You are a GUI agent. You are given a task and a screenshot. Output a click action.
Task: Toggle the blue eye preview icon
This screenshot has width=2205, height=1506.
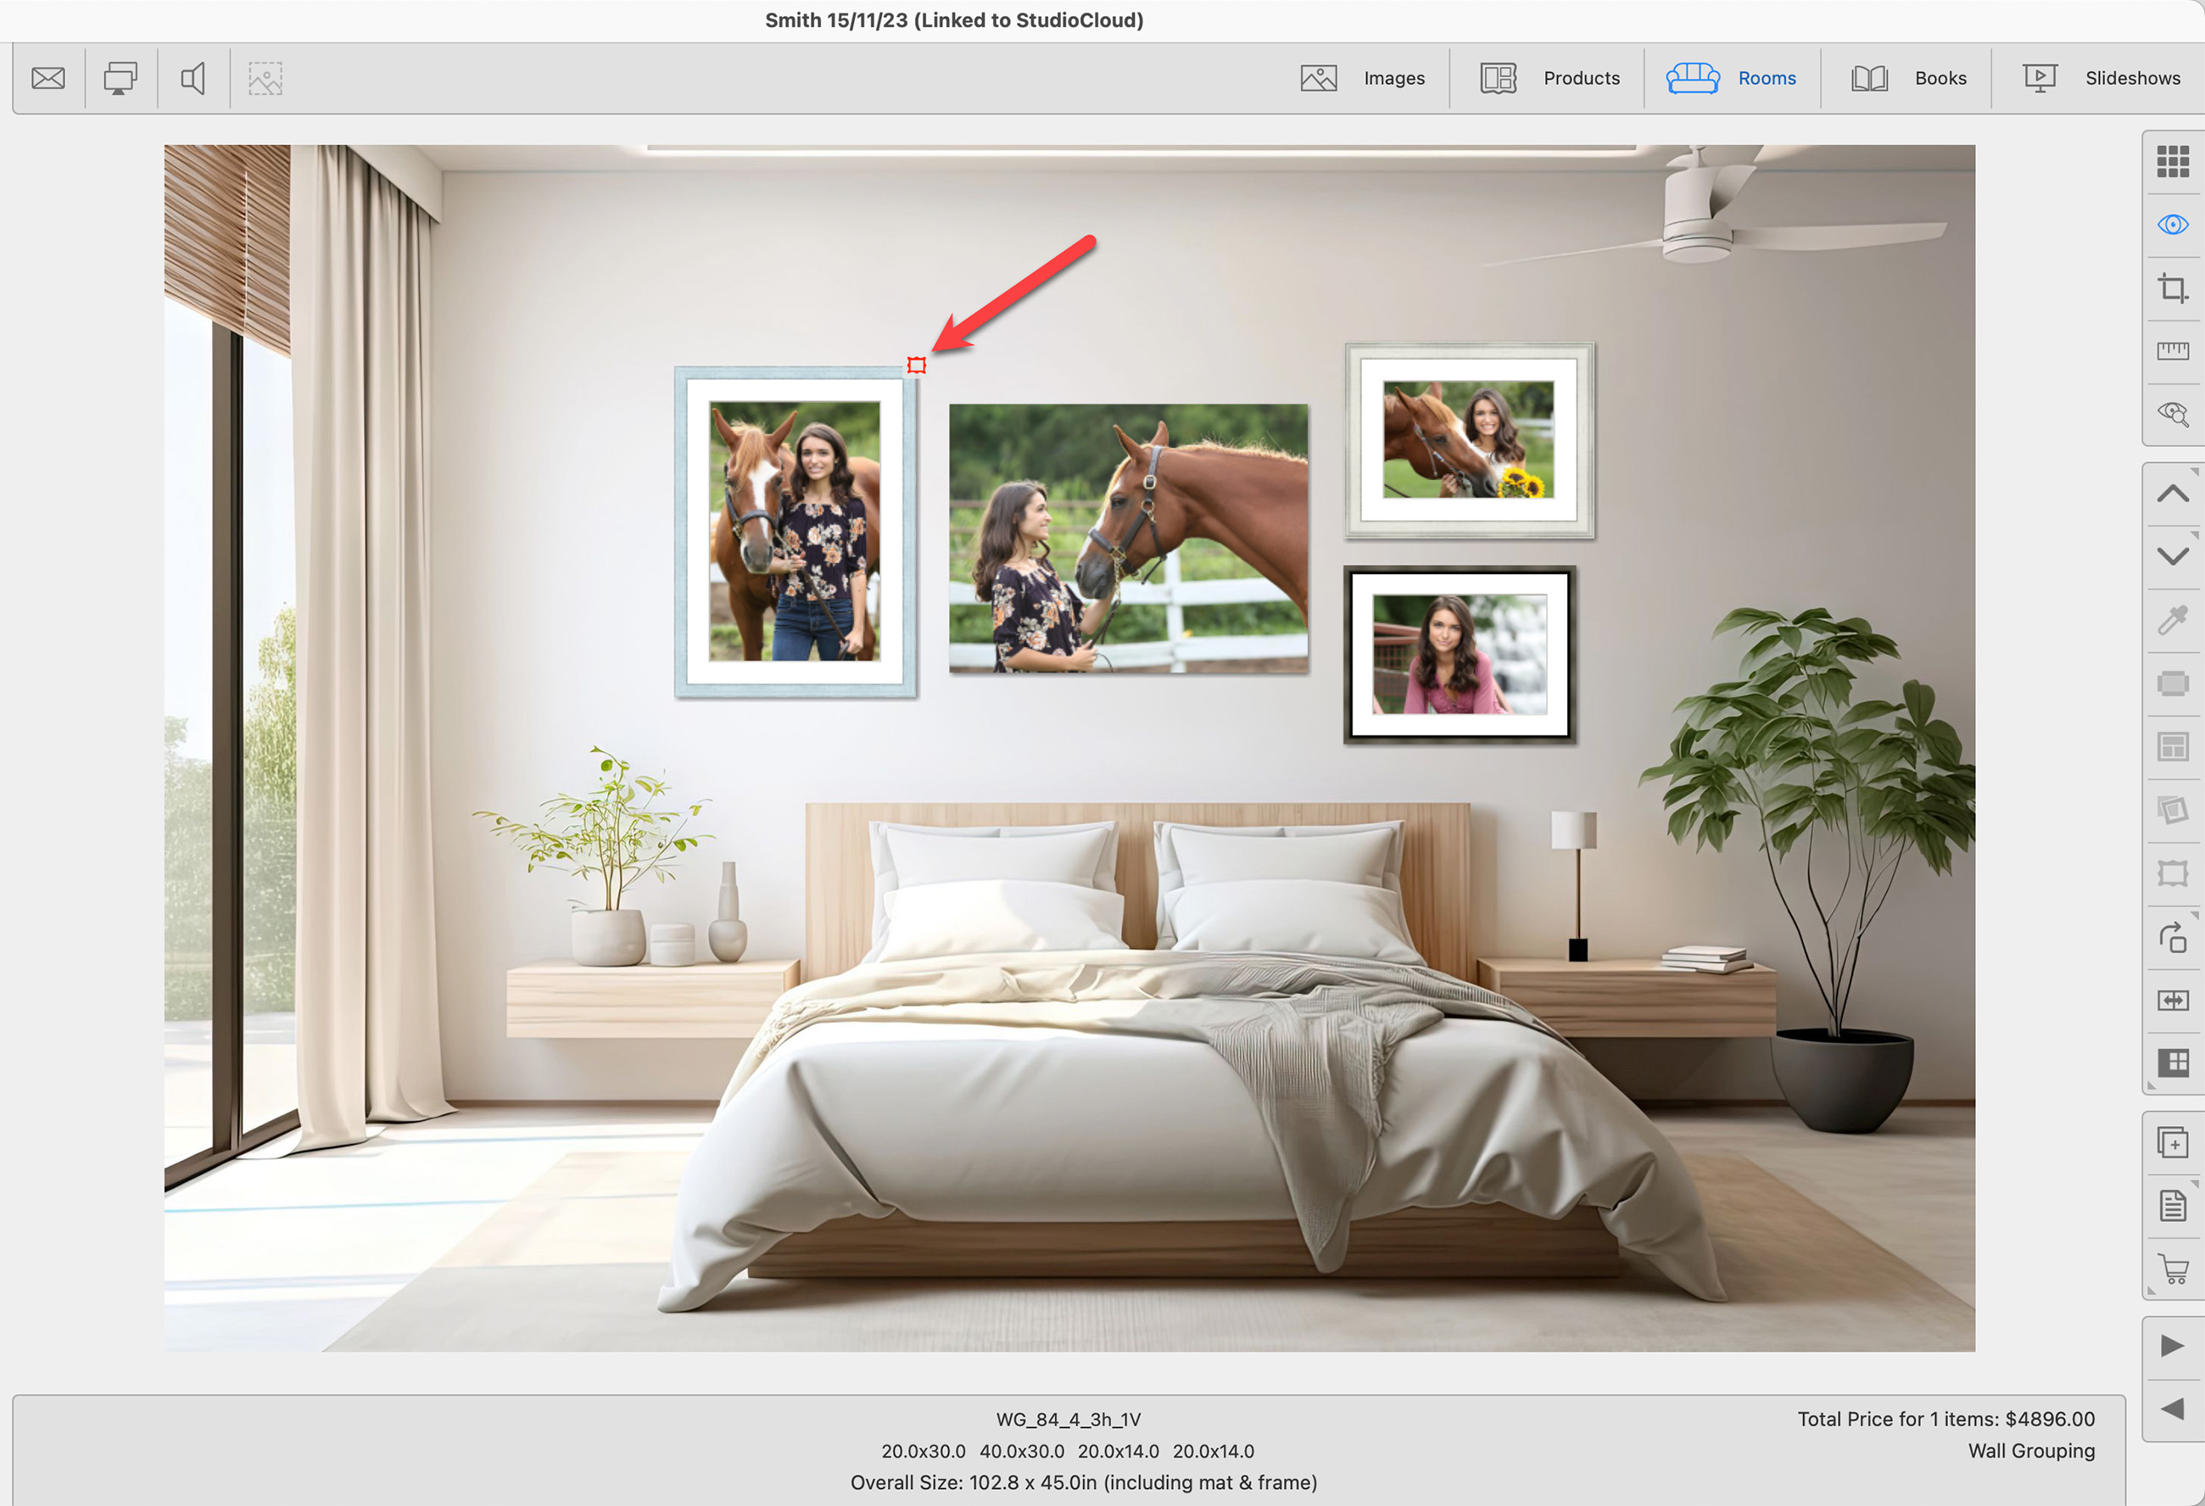point(2172,225)
